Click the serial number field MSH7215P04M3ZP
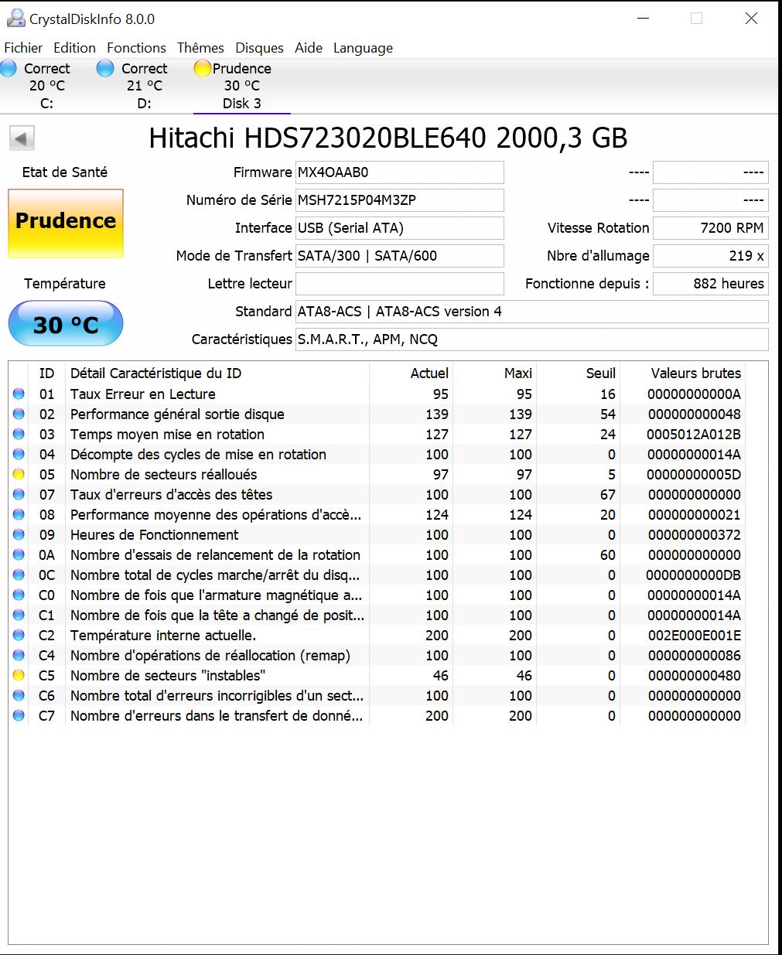The width and height of the screenshot is (782, 955). click(x=400, y=200)
